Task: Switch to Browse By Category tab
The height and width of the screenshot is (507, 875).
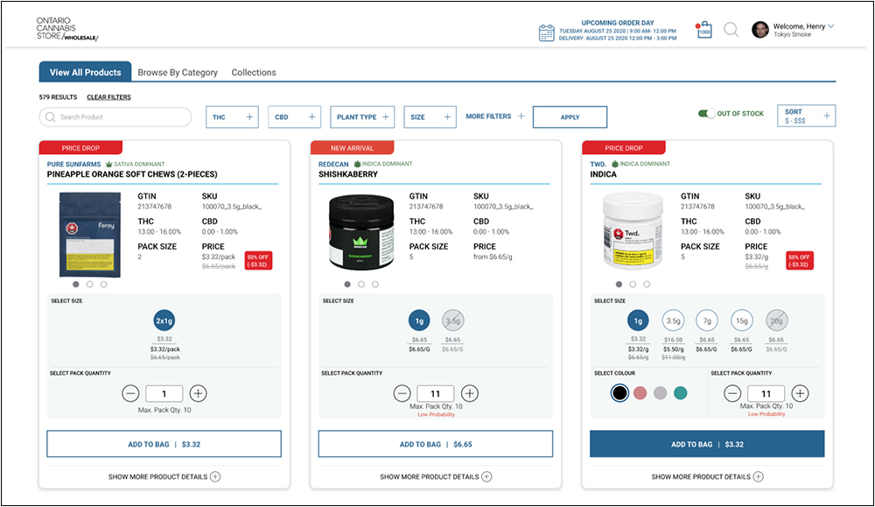Action: [178, 73]
